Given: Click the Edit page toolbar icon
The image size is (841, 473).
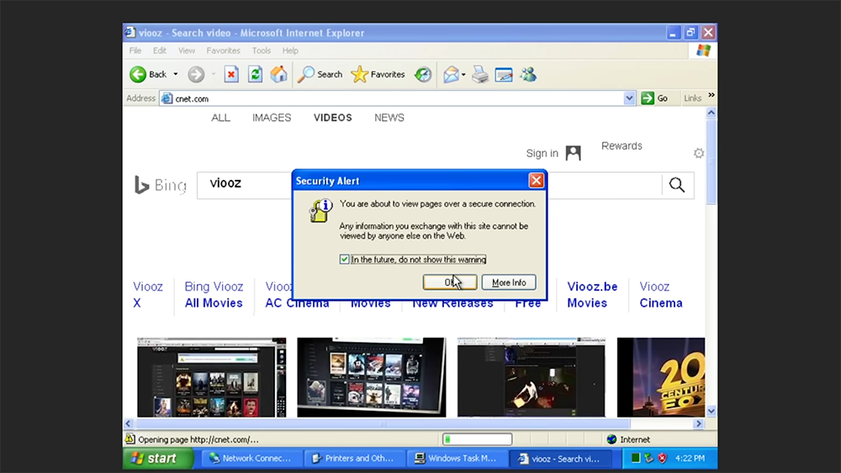Looking at the screenshot, I should pyautogui.click(x=504, y=75).
